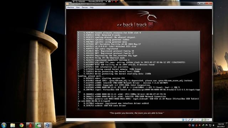Open the dropdown arrow in recording toolbar
228x128 pixels.
[x=106, y=1]
